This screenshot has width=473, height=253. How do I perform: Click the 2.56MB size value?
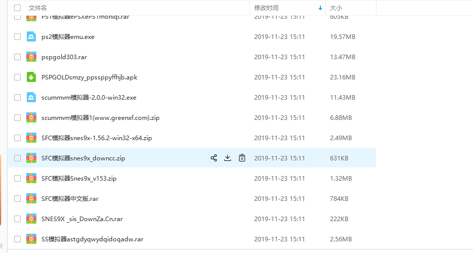[x=341, y=239]
